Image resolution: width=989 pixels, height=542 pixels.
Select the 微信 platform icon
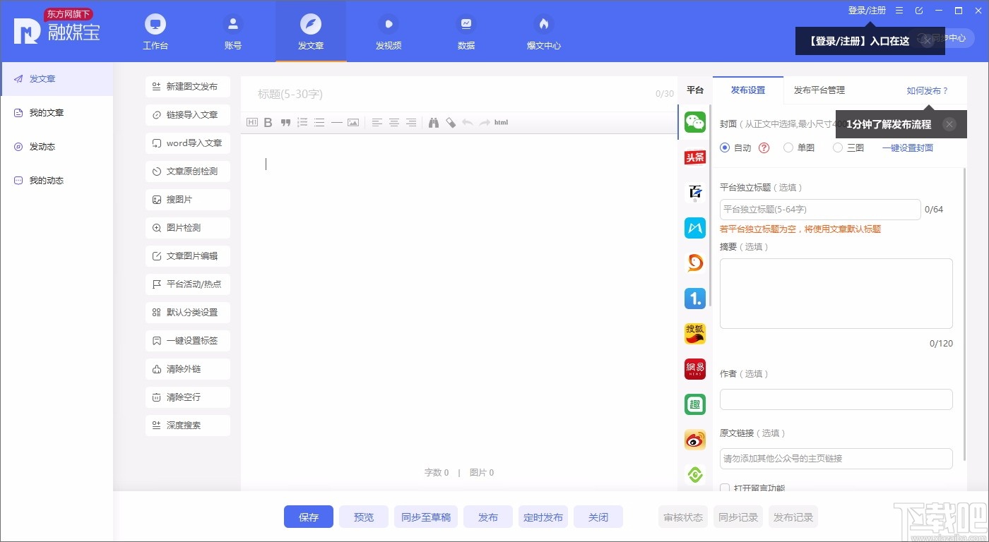pyautogui.click(x=694, y=121)
